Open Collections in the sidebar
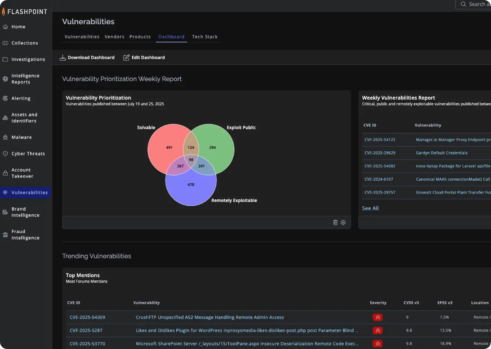This screenshot has width=491, height=349. (x=25, y=43)
